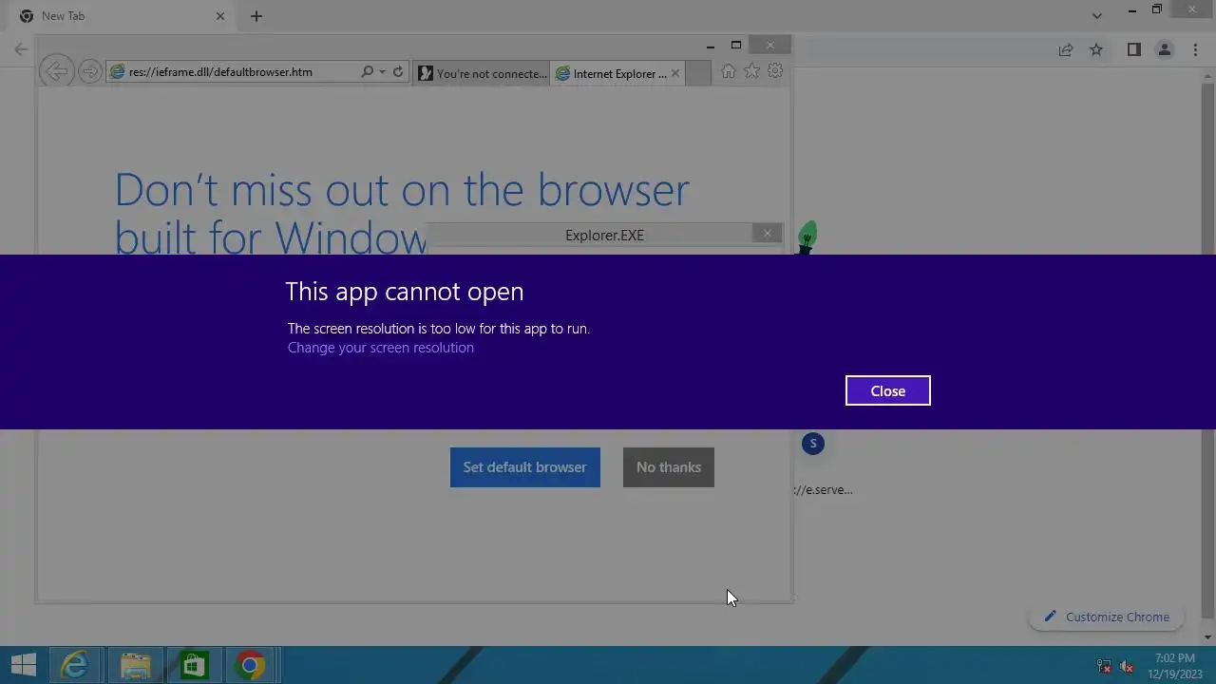
Task: Open a new Chrome tab with plus
Action: tap(256, 16)
